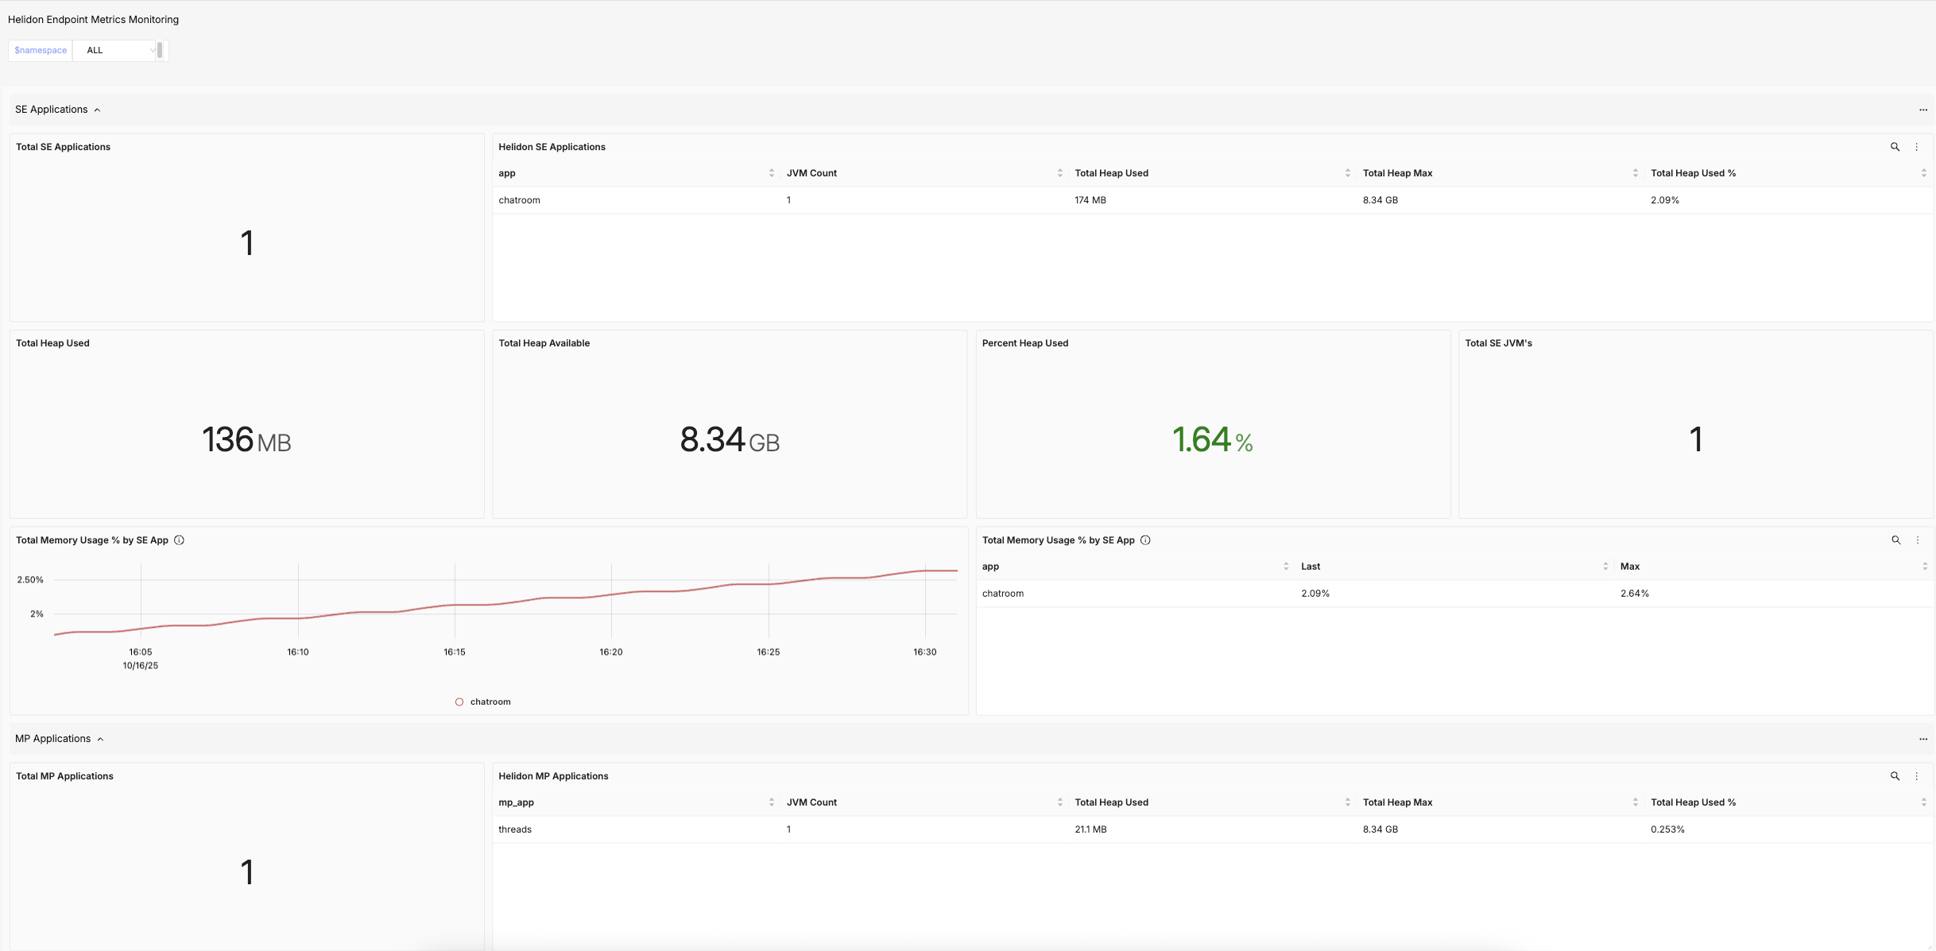The image size is (1936, 951).
Task: Click the info icon beside Total Memory Usage table title
Action: pos(1145,540)
